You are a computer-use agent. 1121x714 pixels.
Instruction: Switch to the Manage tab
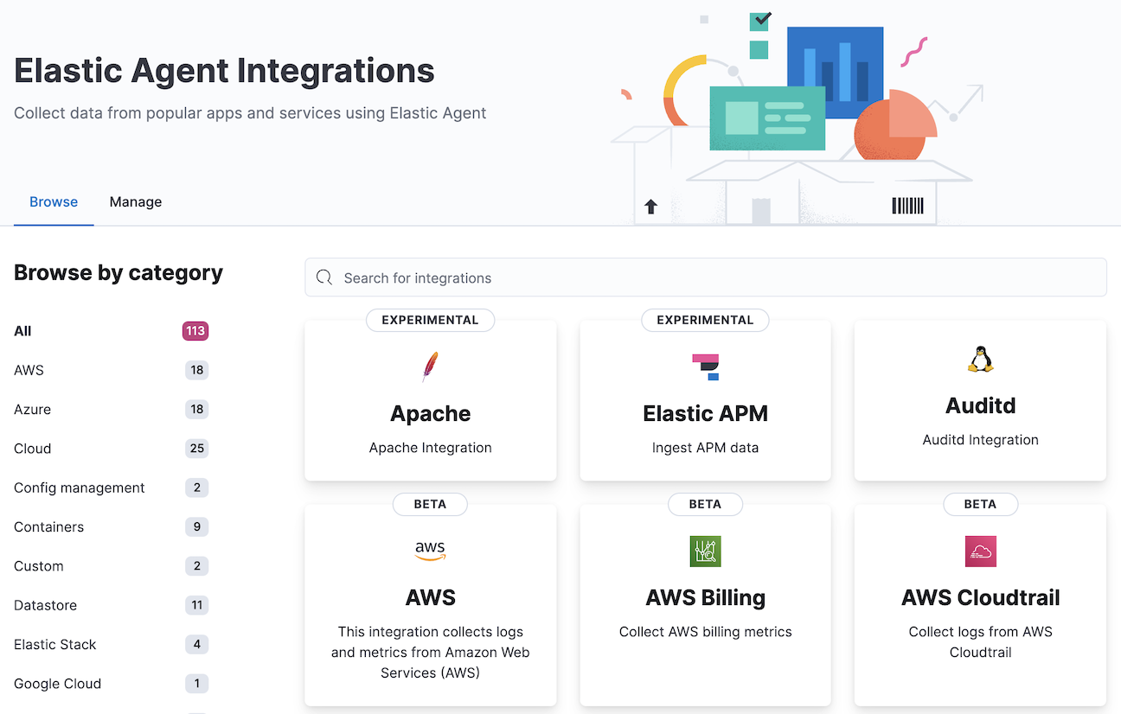(135, 201)
